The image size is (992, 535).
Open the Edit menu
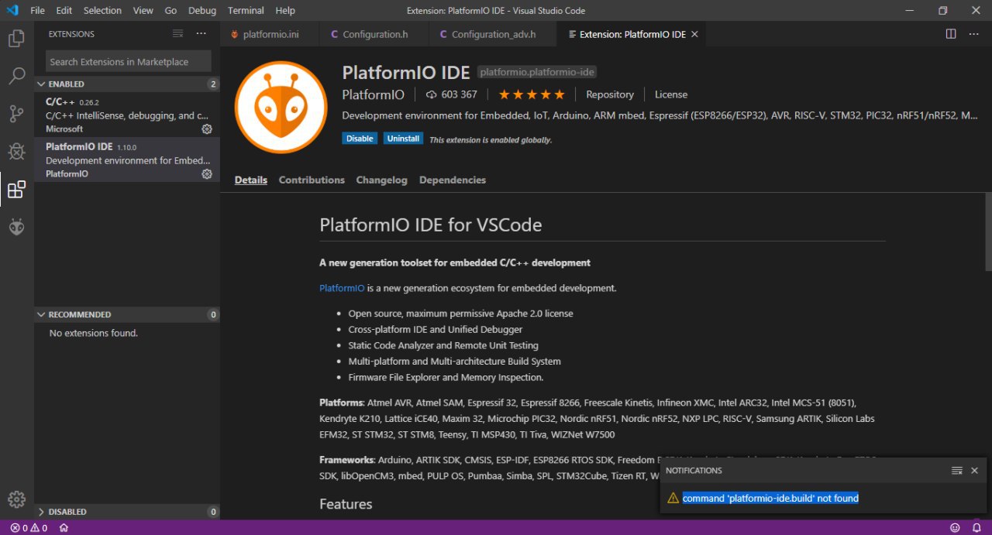pos(64,10)
